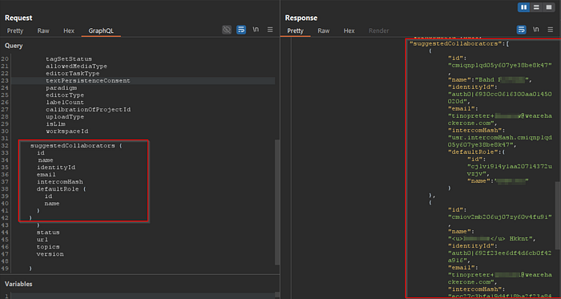Click suggestedCollaborators on query line 32
The image size is (561, 299).
coord(73,146)
